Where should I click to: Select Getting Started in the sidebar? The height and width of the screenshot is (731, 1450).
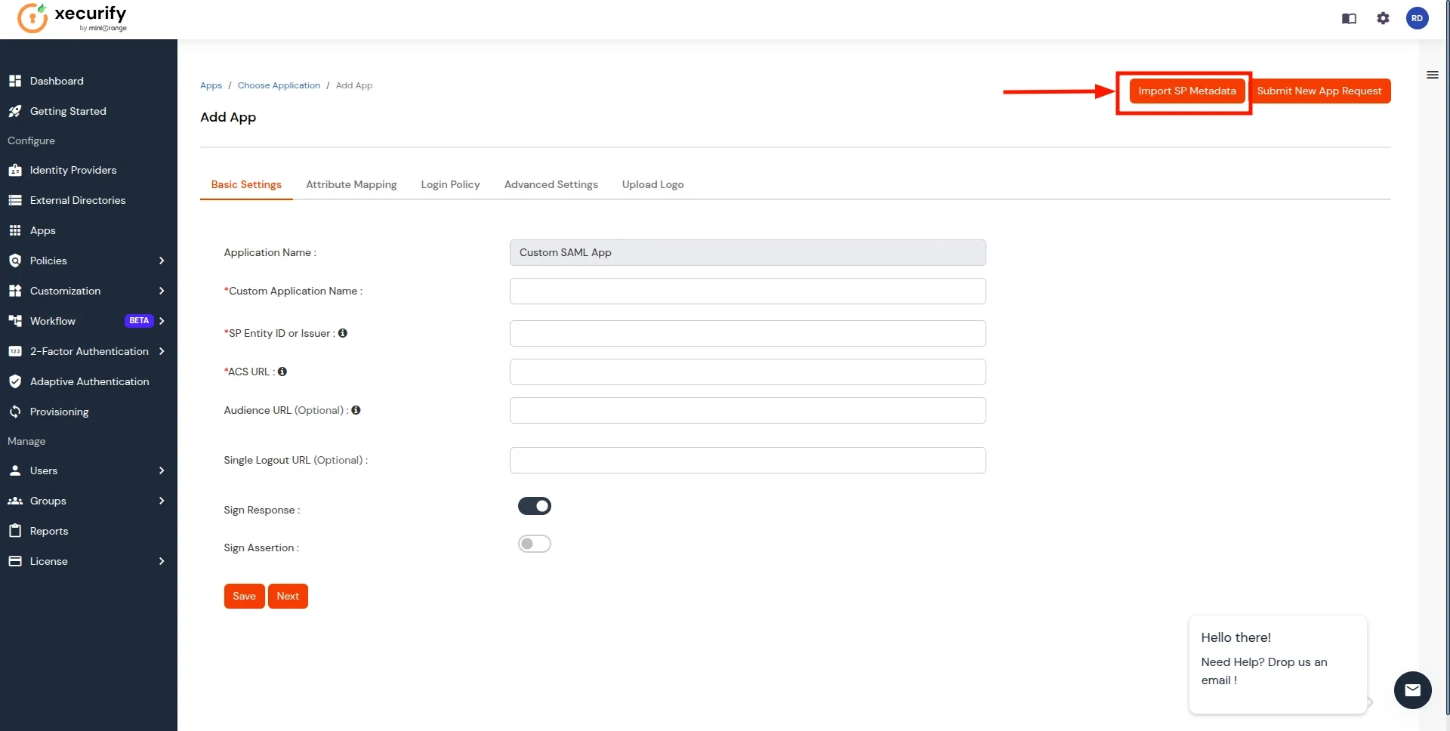(68, 111)
